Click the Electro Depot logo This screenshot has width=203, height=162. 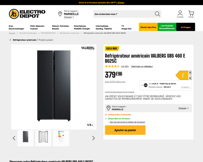coord(27,14)
